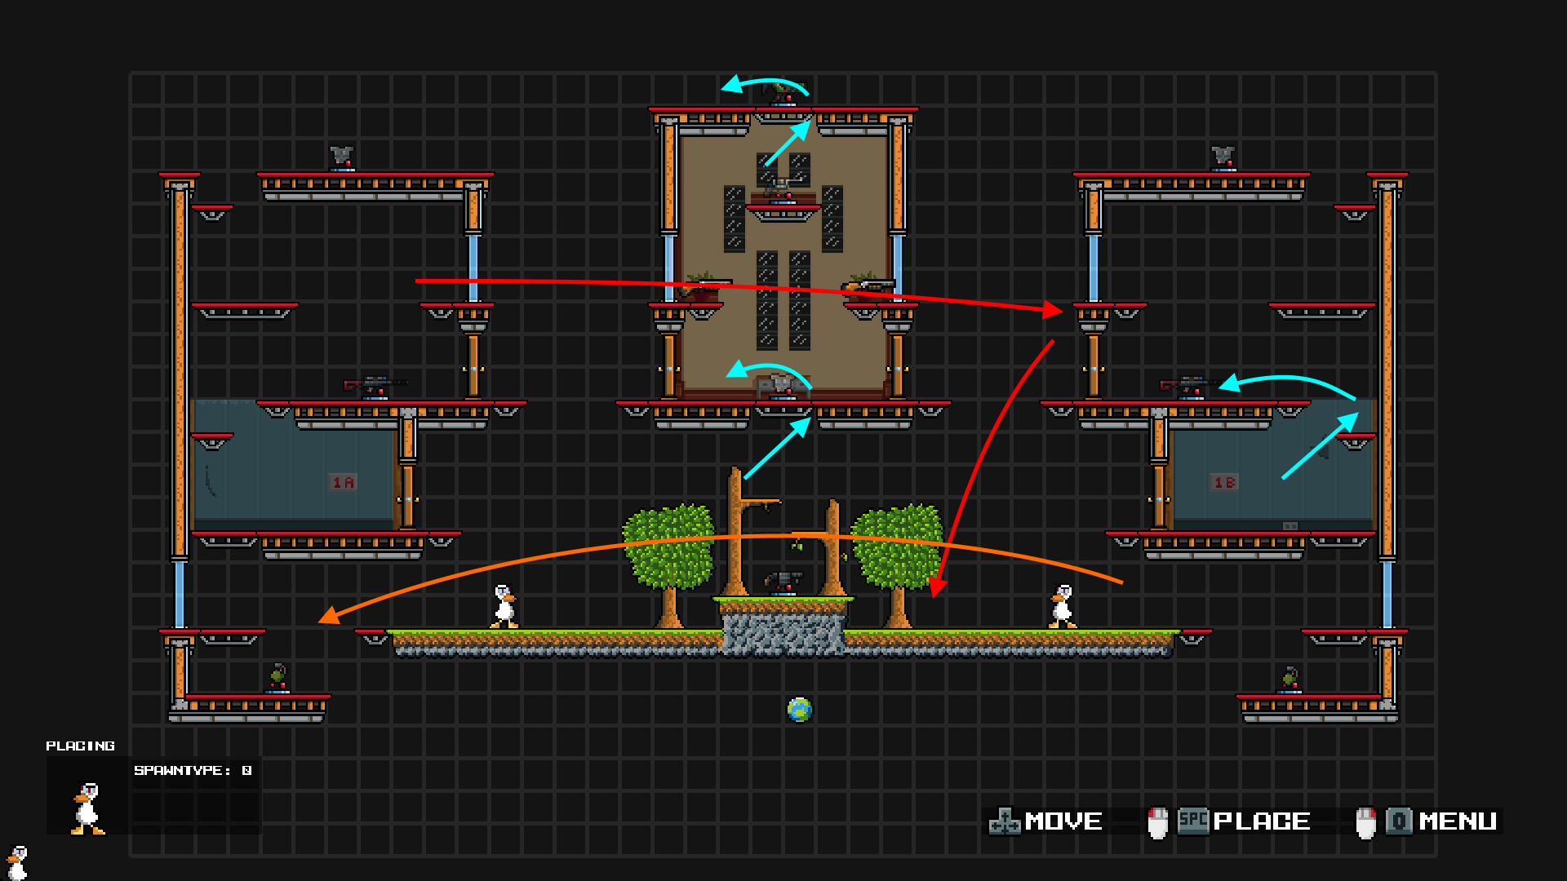The height and width of the screenshot is (881, 1567).
Task: Click the arrow keys icon beside MOVE
Action: tap(1004, 821)
